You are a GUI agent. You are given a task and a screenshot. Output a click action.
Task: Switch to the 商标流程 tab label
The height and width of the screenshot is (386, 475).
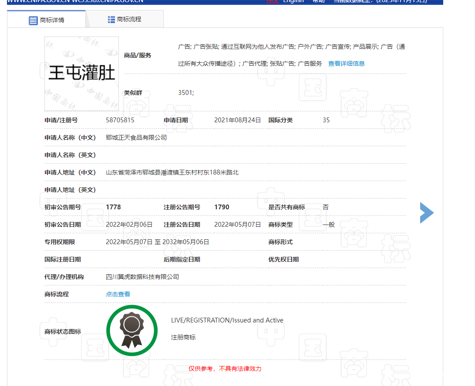[x=129, y=20]
